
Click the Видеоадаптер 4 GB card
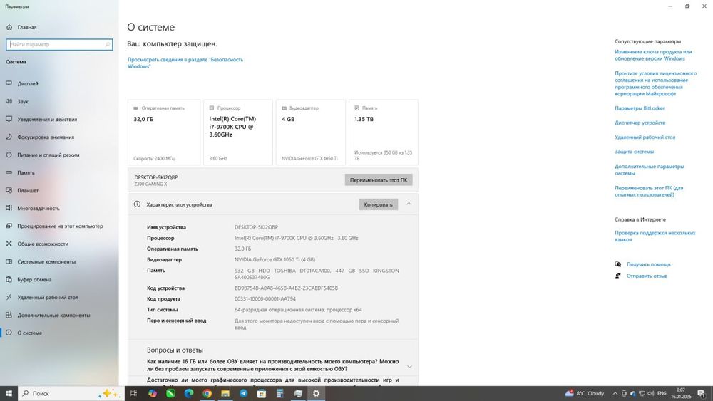click(x=311, y=132)
